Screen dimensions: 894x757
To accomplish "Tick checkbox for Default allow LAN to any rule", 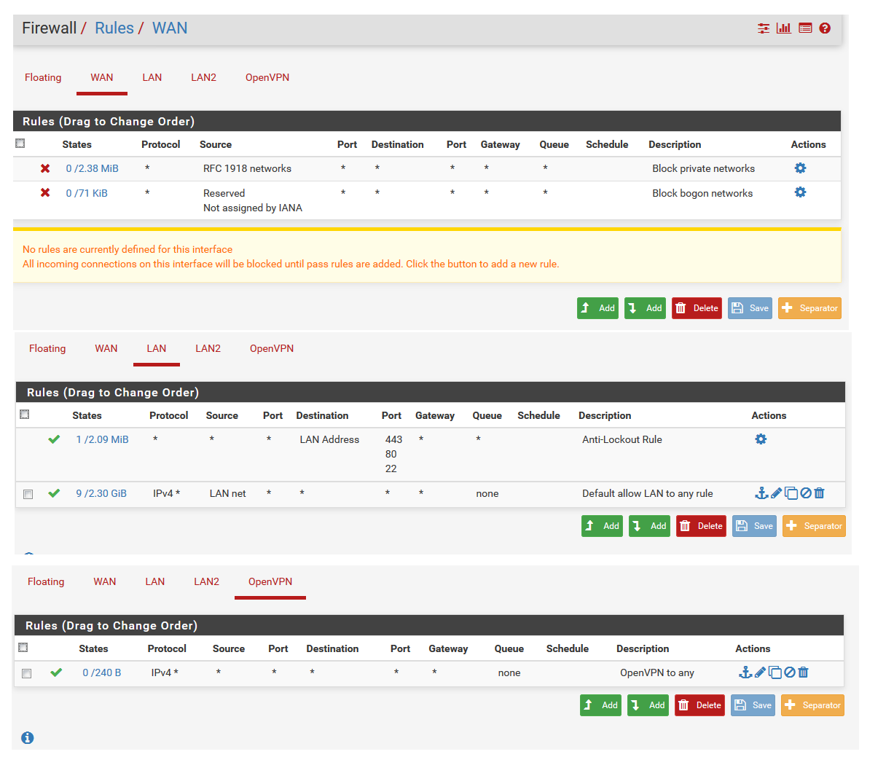I will [28, 494].
